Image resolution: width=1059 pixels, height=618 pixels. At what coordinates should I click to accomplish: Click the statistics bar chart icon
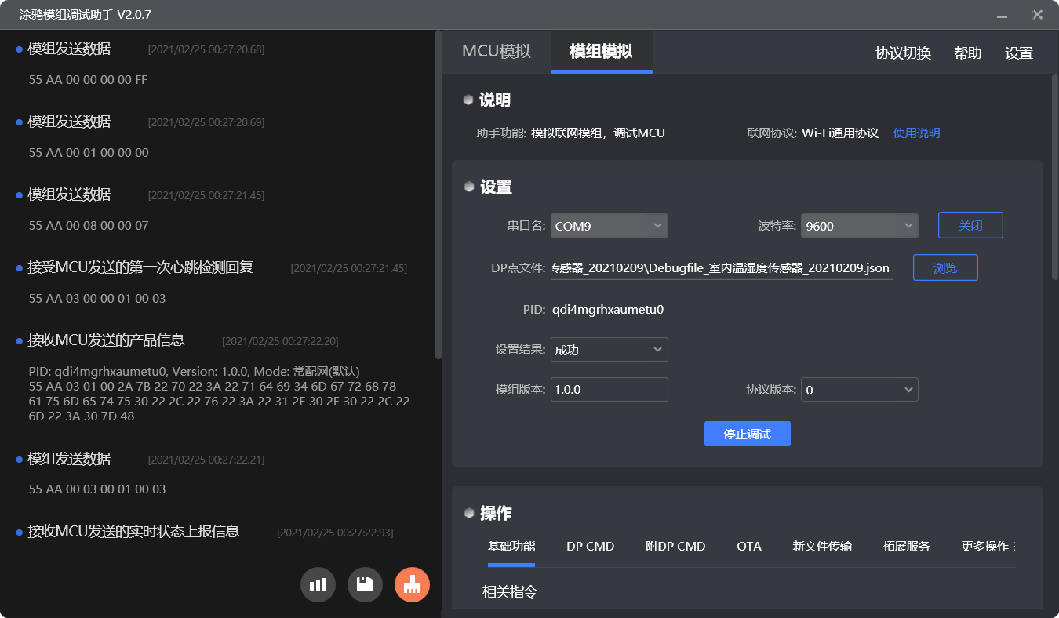point(318,585)
